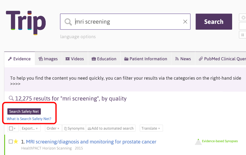This screenshot has width=246, height=155.
Task: Switch to the Videos tab
Action: [x=74, y=59]
